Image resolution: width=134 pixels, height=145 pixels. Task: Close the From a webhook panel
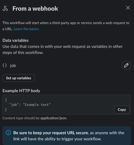point(128,8)
